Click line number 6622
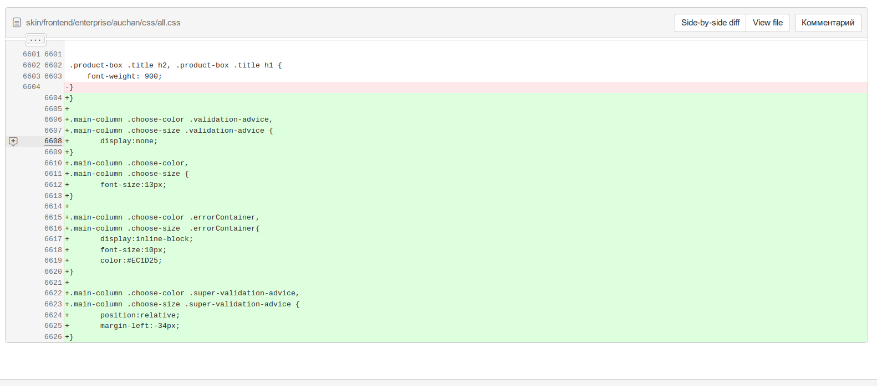Viewport: 877px width, 386px height. click(x=53, y=293)
